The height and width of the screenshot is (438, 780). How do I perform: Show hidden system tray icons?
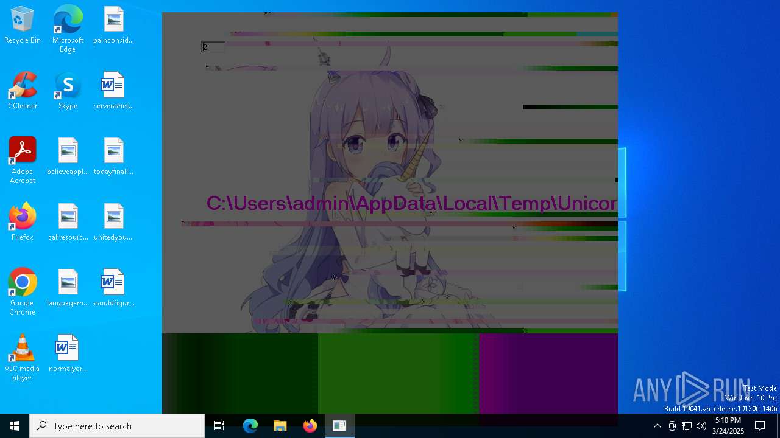[x=657, y=426]
